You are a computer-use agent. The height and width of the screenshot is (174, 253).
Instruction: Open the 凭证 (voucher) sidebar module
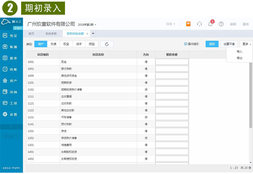[10, 36]
